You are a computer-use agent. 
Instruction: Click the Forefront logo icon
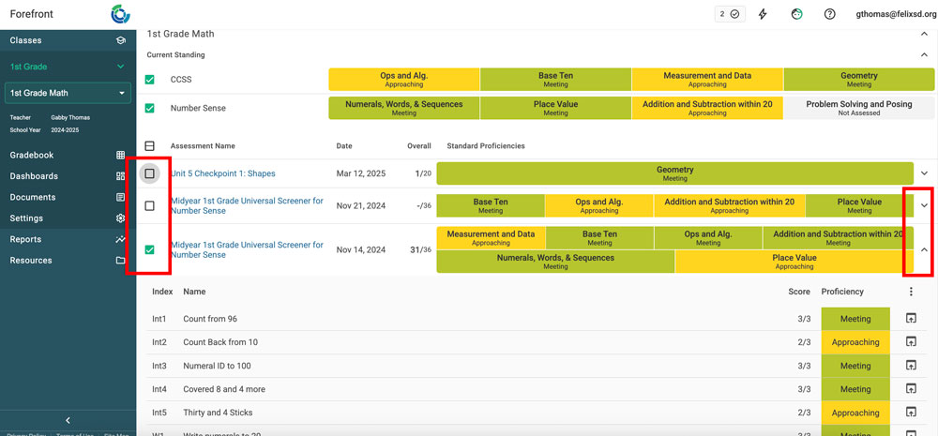120,14
